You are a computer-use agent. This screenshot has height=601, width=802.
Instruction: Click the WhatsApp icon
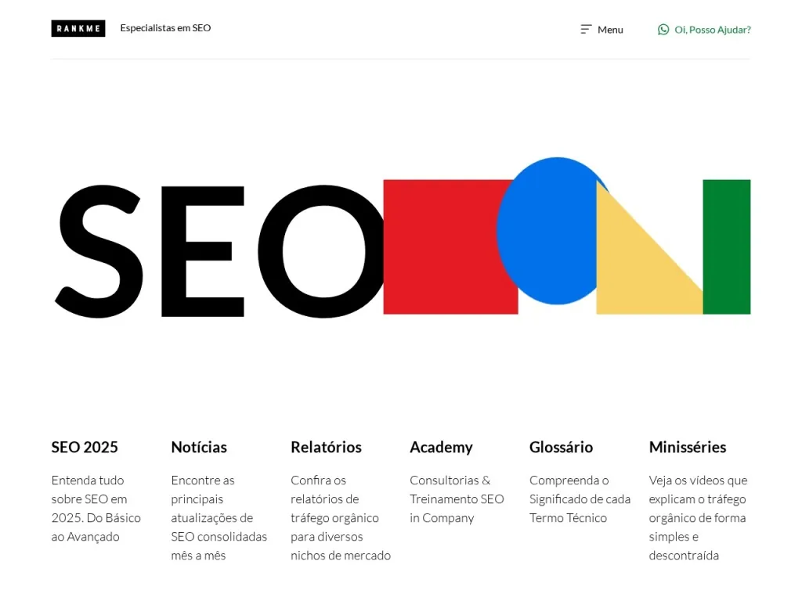(x=663, y=30)
